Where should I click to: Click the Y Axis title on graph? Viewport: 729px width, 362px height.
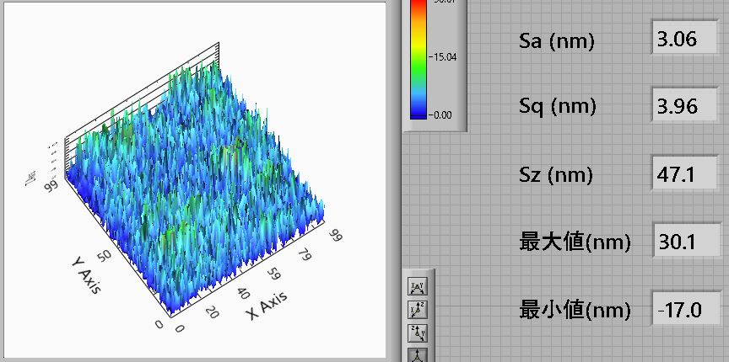click(85, 274)
